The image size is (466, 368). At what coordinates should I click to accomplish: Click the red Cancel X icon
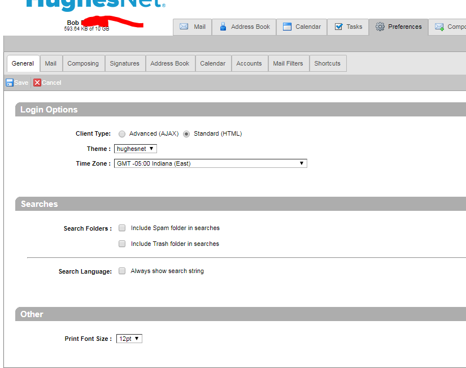pos(37,83)
